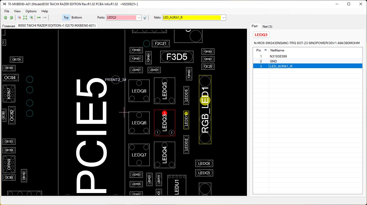
Task: Open the Nets dropdown list
Action: 223,17
